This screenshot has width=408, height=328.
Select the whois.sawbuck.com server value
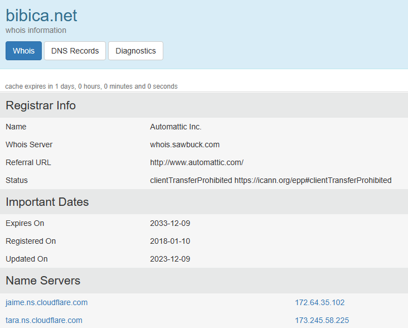point(184,144)
